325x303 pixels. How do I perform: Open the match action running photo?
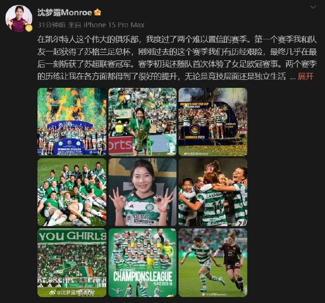pos(213,263)
